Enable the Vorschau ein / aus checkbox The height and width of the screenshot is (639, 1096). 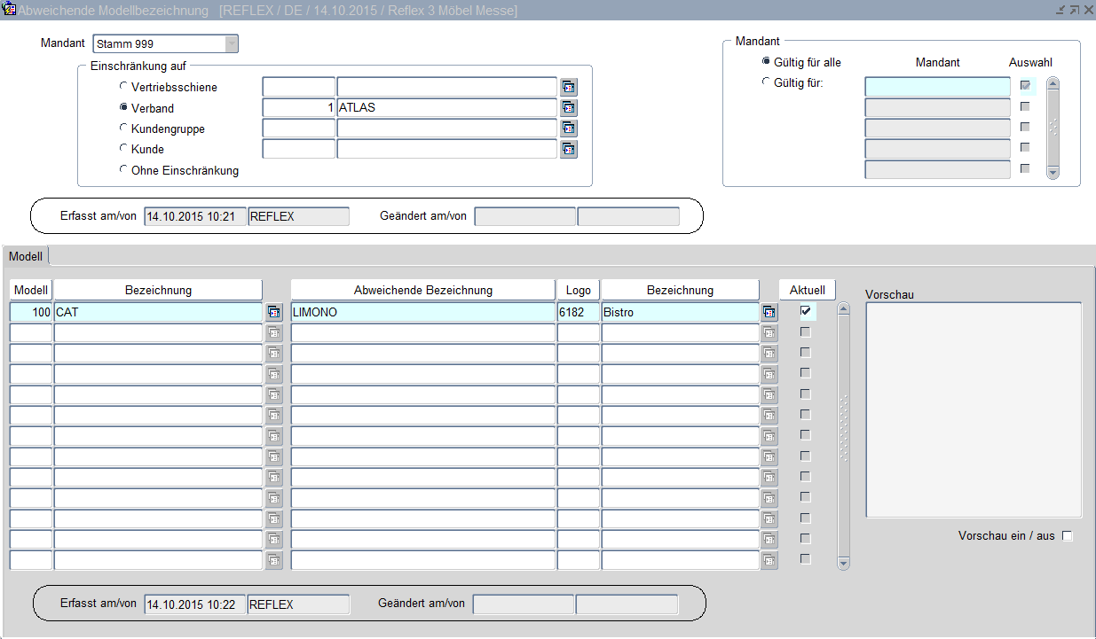click(x=1068, y=536)
